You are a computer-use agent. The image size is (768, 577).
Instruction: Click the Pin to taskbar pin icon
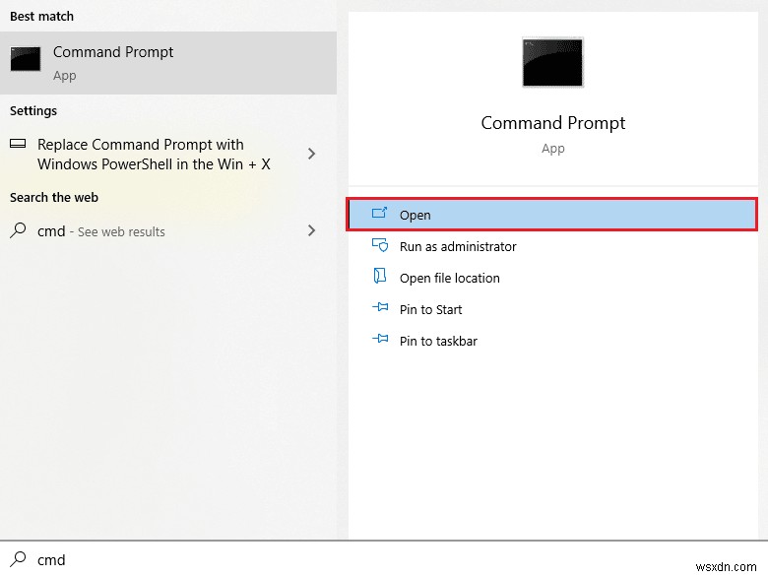pyautogui.click(x=380, y=340)
